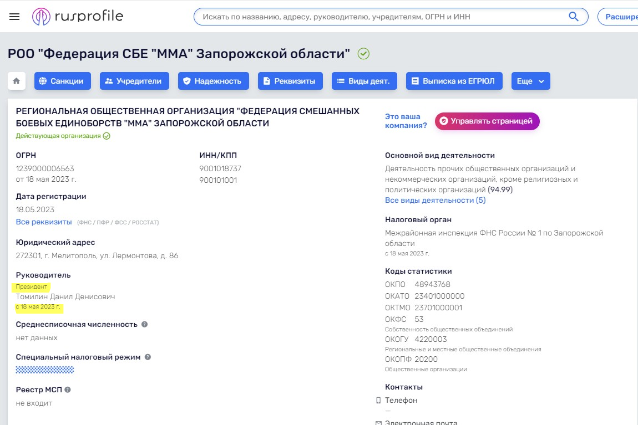Open the hamburger menu
The image size is (638, 425).
point(14,16)
